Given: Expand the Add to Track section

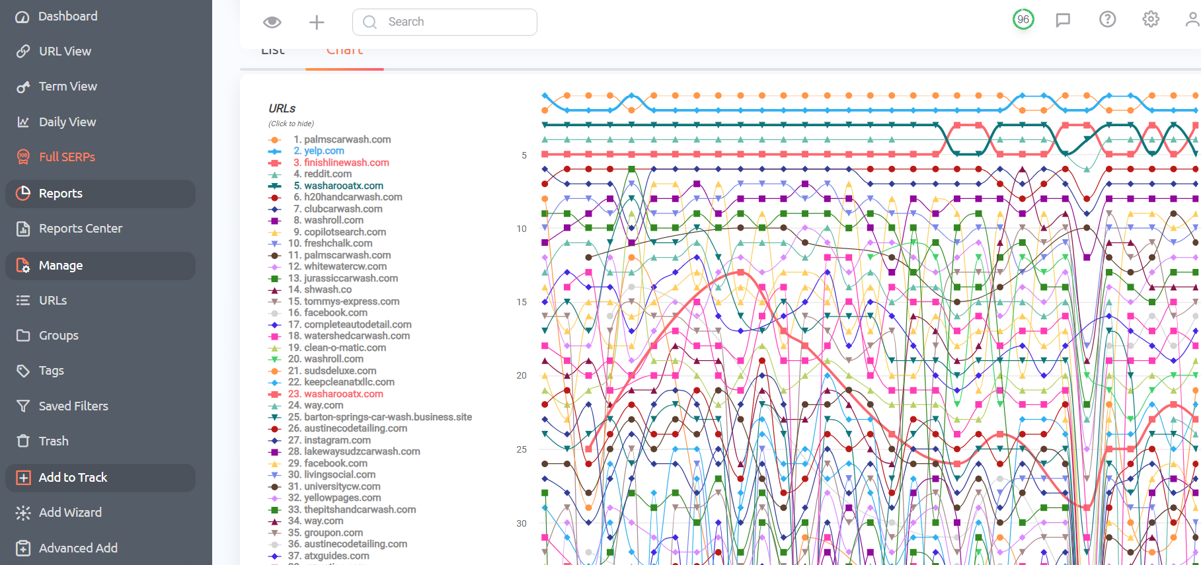Looking at the screenshot, I should [x=100, y=478].
